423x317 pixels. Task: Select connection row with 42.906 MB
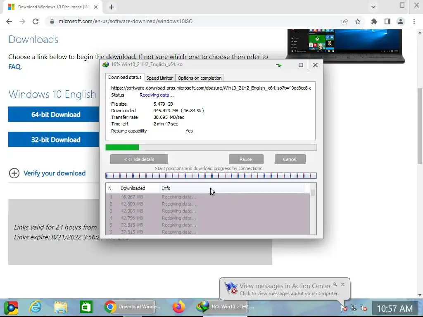pyautogui.click(x=208, y=211)
